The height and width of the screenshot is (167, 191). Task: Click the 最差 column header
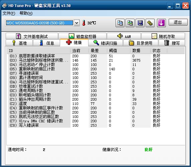pyautogui.click(x=98, y=51)
